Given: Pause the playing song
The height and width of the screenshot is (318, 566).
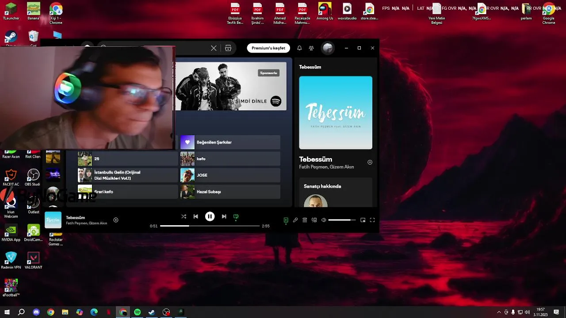Looking at the screenshot, I should (210, 216).
